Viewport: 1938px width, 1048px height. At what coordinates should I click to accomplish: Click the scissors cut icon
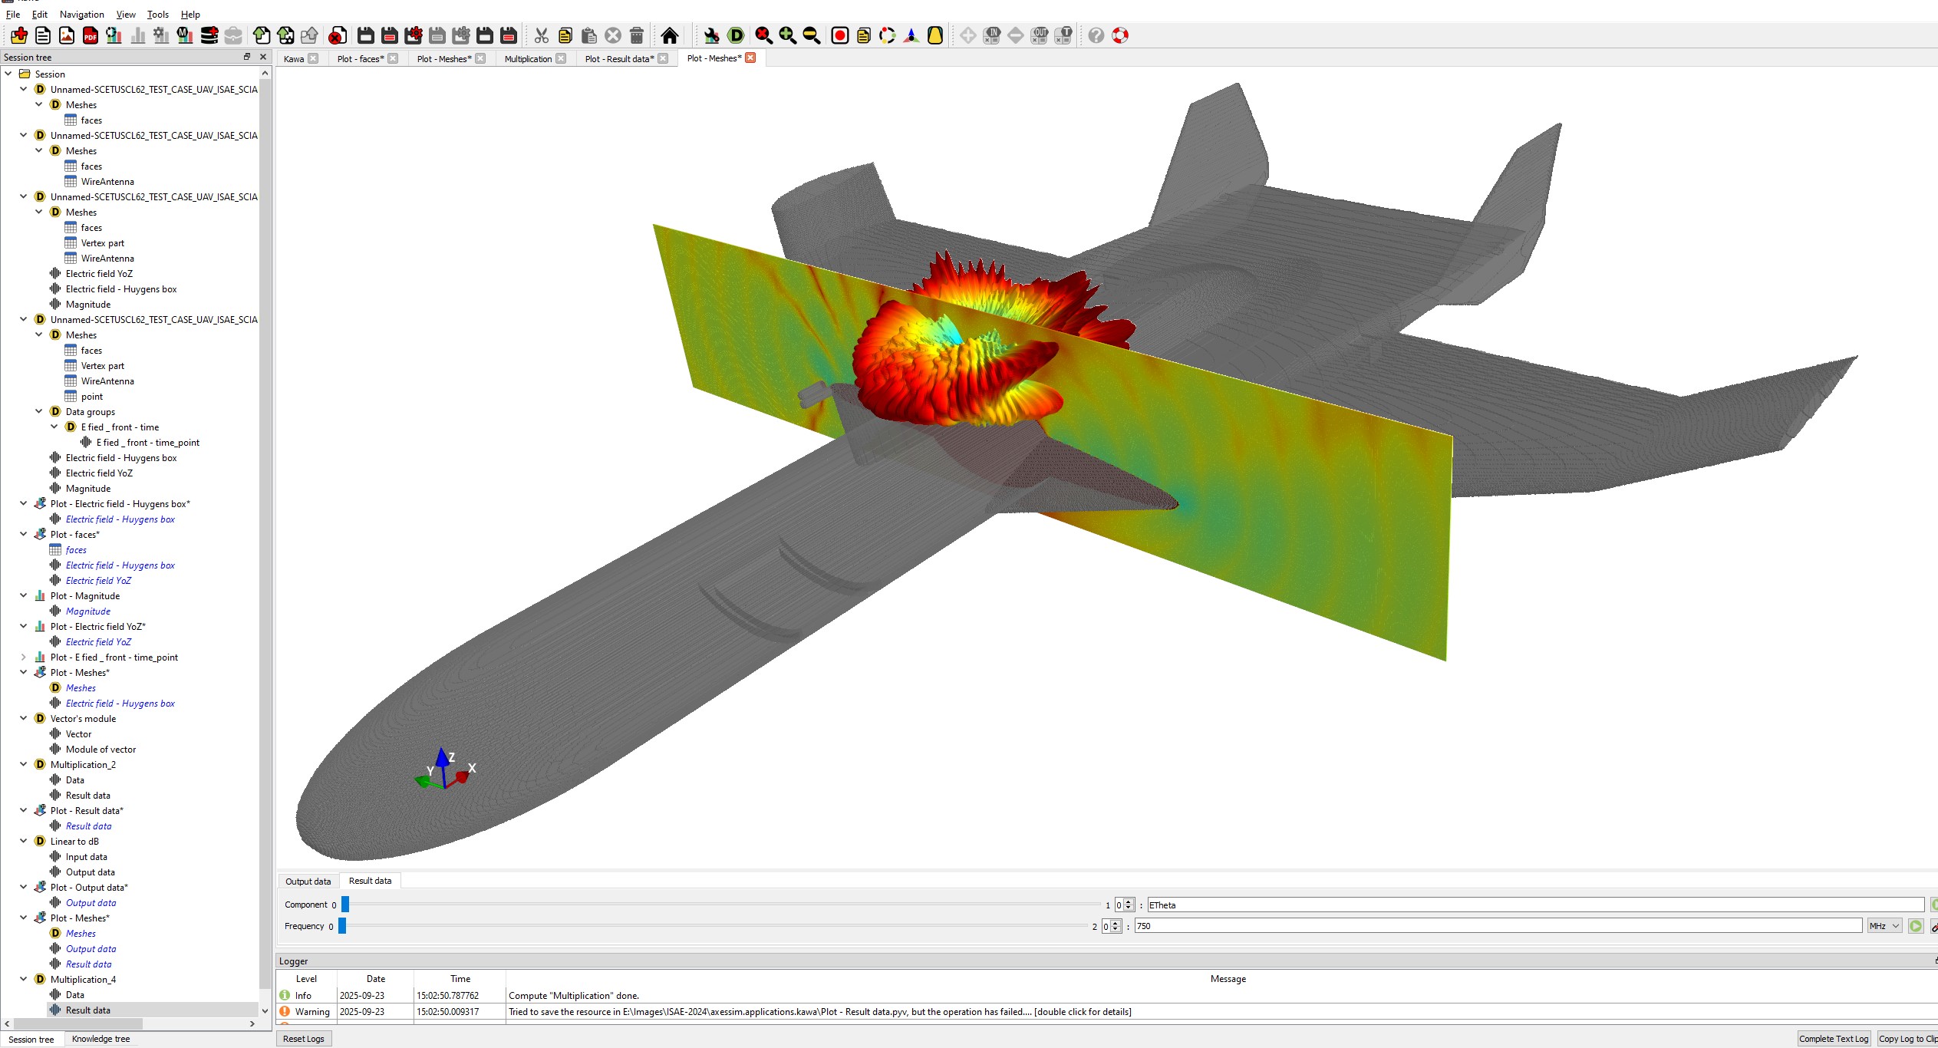542,35
